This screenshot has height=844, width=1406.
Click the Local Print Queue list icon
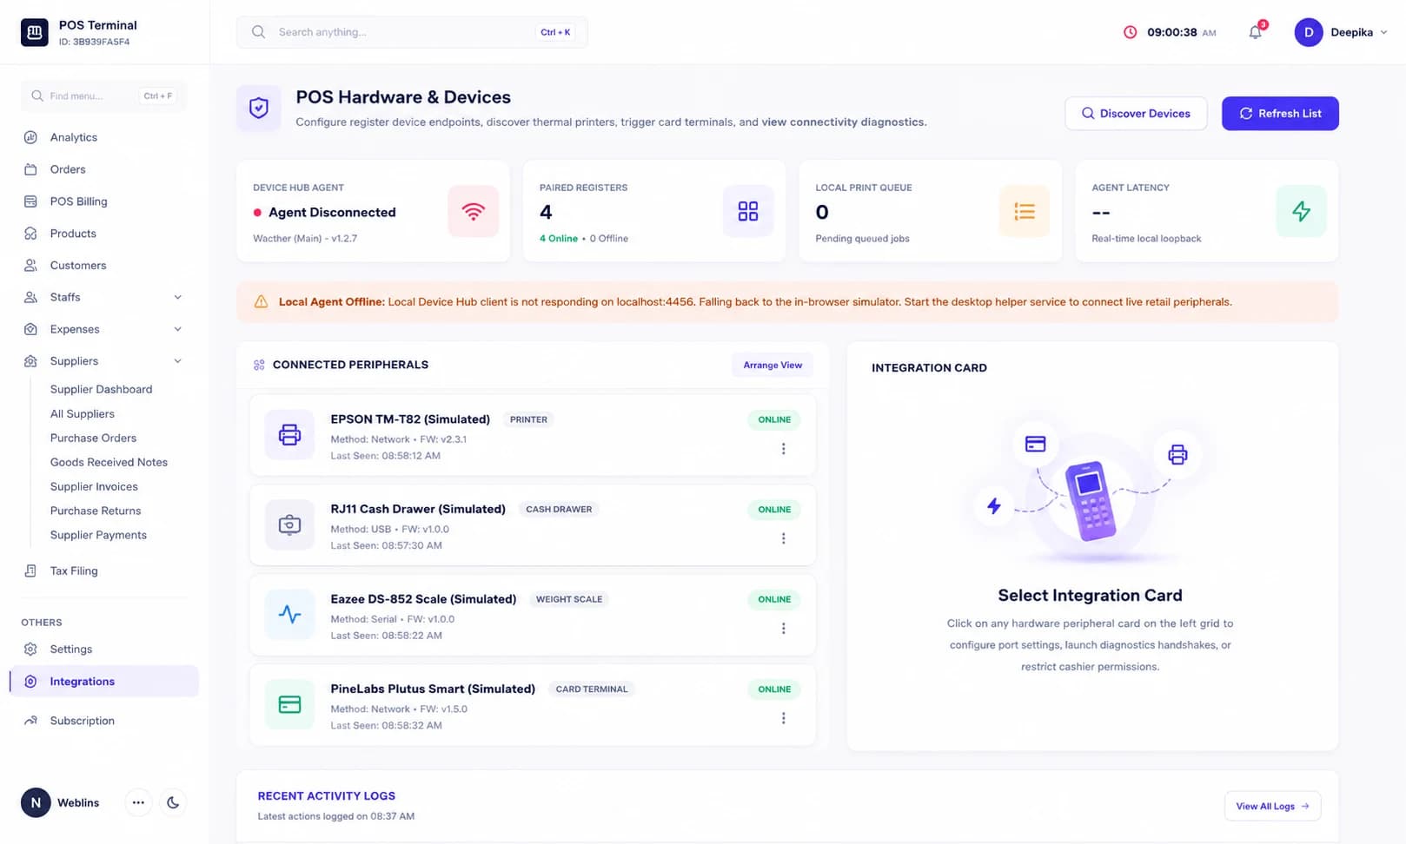1025,211
